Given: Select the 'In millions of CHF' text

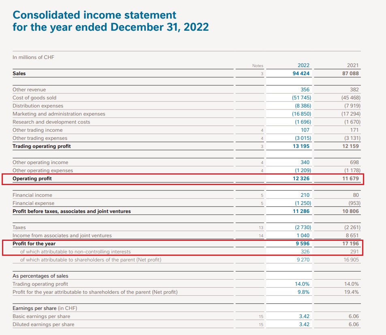Looking at the screenshot, I should (x=33, y=57).
